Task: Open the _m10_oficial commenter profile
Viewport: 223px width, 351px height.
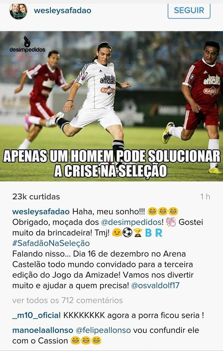Action: (x=36, y=315)
